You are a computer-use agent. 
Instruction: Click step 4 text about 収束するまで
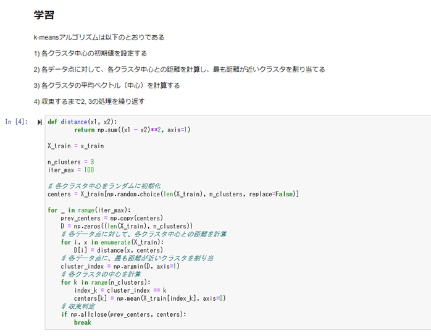point(89,101)
